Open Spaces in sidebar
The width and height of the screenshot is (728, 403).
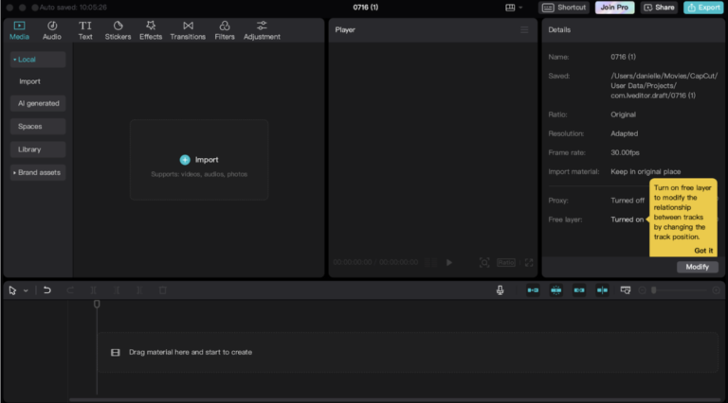click(x=38, y=126)
